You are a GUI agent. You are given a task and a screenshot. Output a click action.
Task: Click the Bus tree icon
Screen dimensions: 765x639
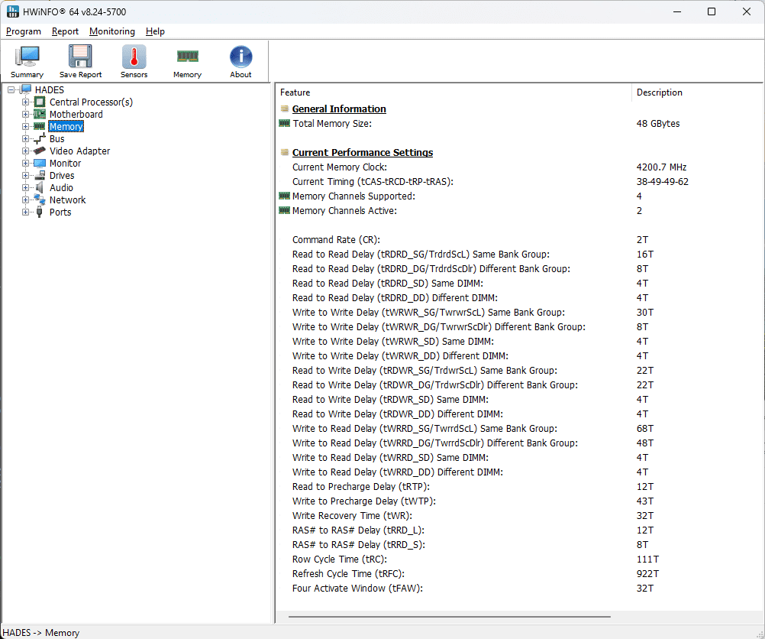click(x=40, y=139)
